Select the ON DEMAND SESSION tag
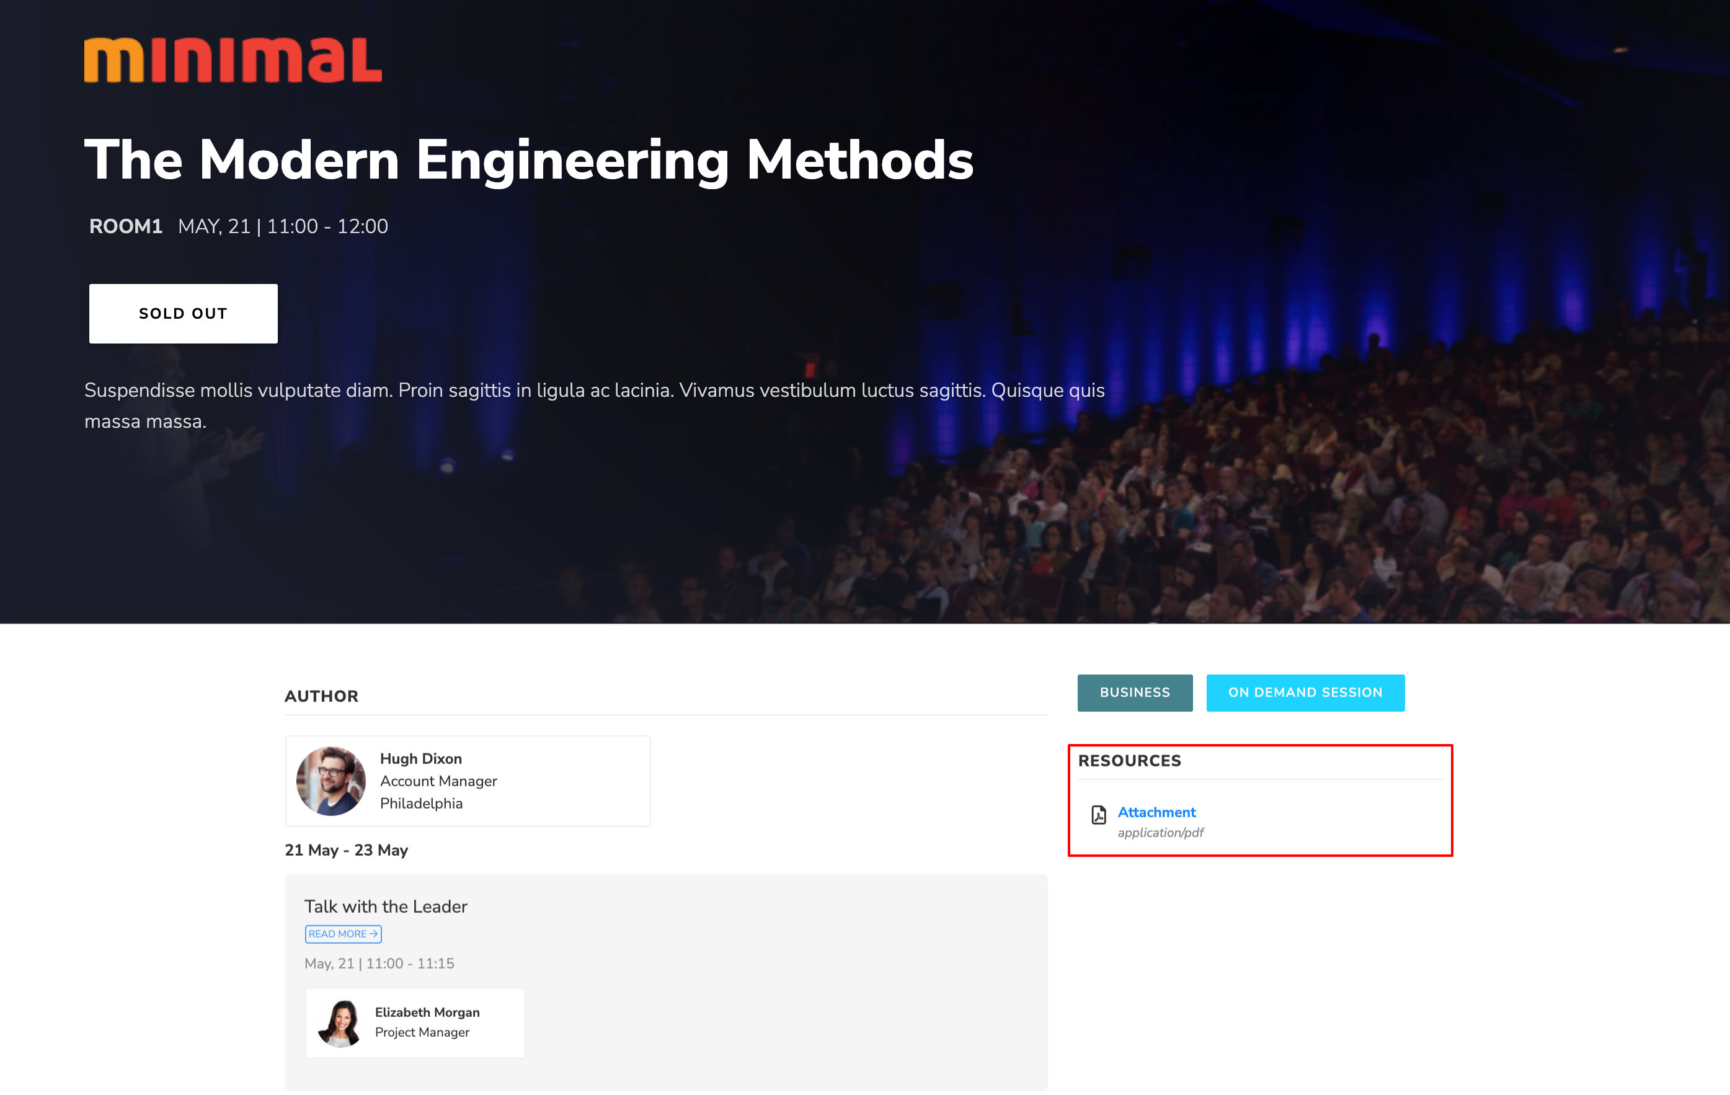The image size is (1730, 1095). tap(1305, 693)
